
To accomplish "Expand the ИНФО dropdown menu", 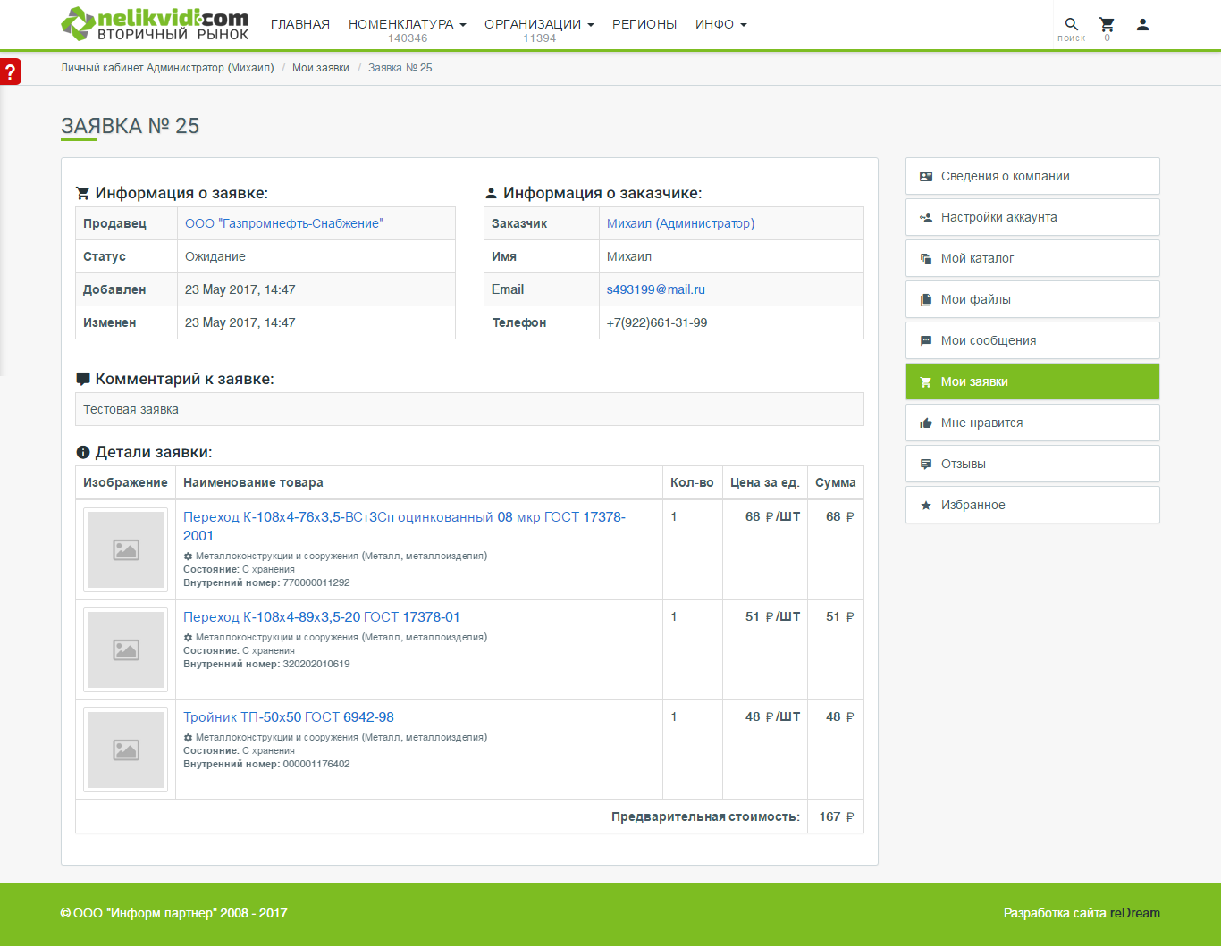I will click(721, 24).
